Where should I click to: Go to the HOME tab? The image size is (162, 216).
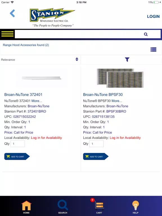(26, 207)
